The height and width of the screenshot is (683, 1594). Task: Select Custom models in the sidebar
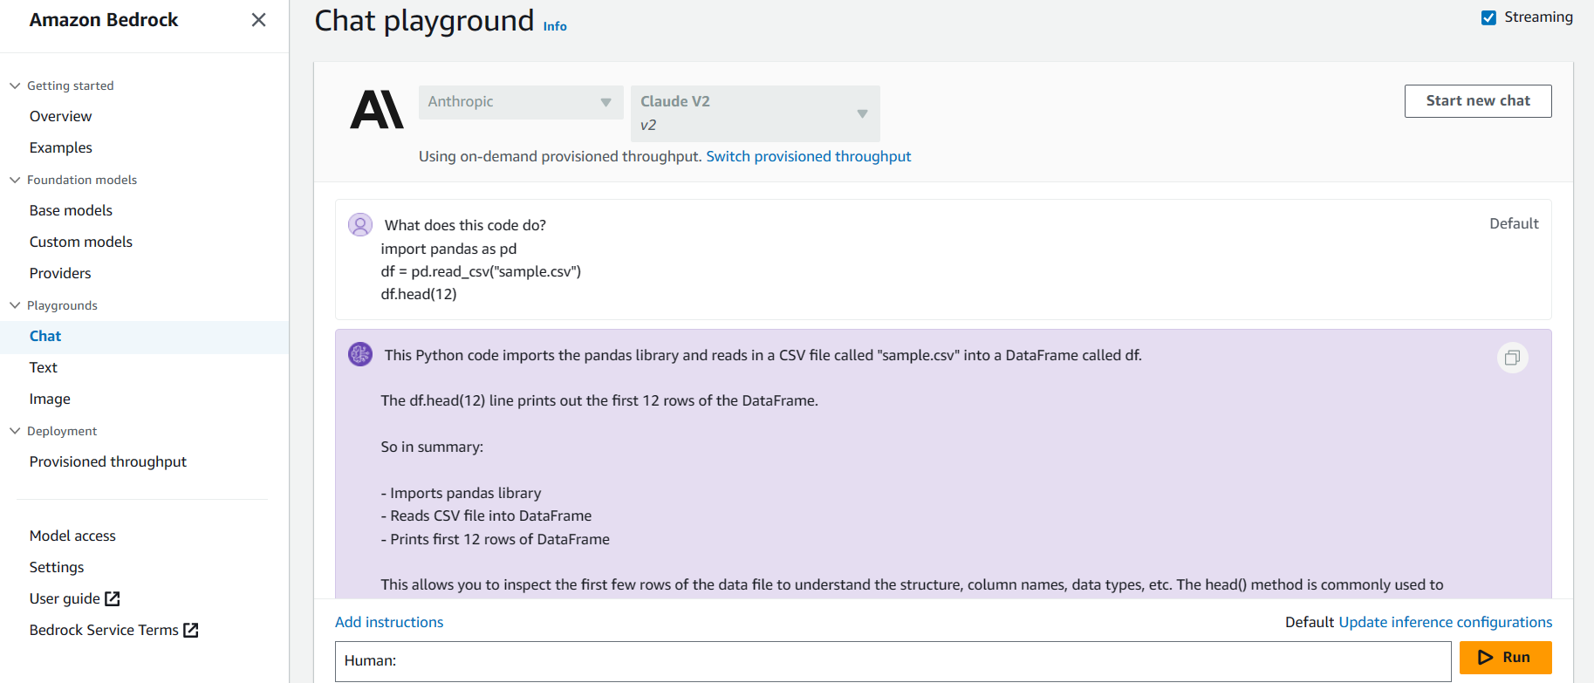tap(81, 242)
